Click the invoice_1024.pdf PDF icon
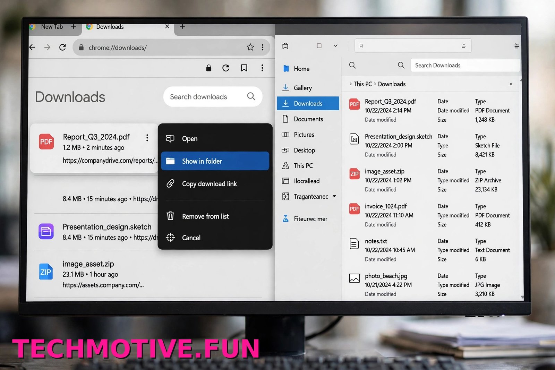Viewport: 555px width, 370px height. click(354, 209)
